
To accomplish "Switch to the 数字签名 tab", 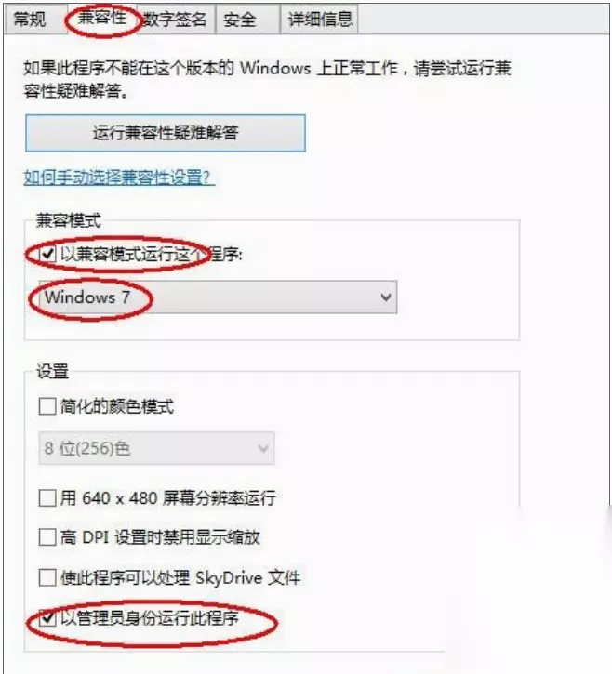I will tap(174, 20).
